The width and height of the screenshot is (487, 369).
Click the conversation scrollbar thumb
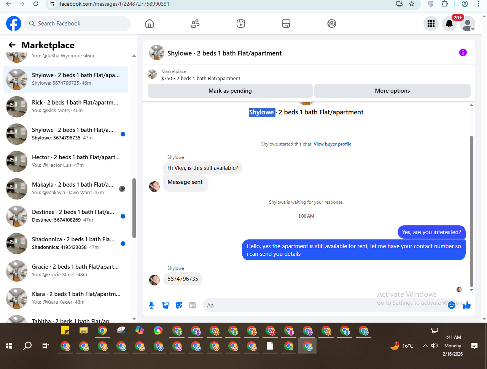(472, 211)
